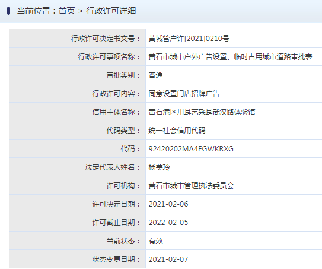Click the 行政许可详细 breadcrumb text
322x269 pixels.
coord(111,11)
